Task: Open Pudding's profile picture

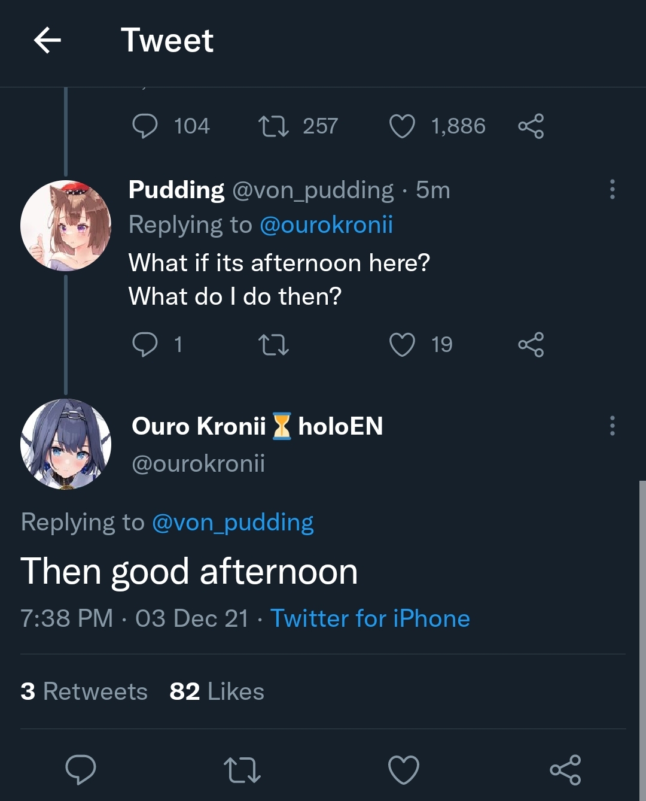Action: coord(66,226)
